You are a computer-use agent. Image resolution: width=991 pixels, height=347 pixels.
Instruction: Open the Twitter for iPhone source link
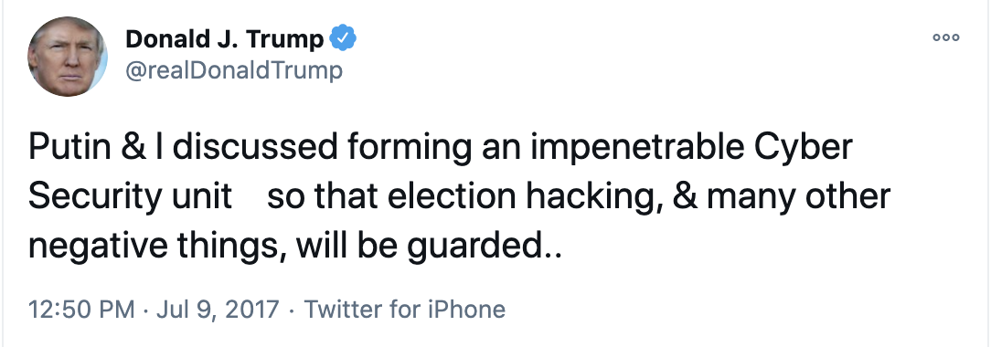(x=404, y=310)
